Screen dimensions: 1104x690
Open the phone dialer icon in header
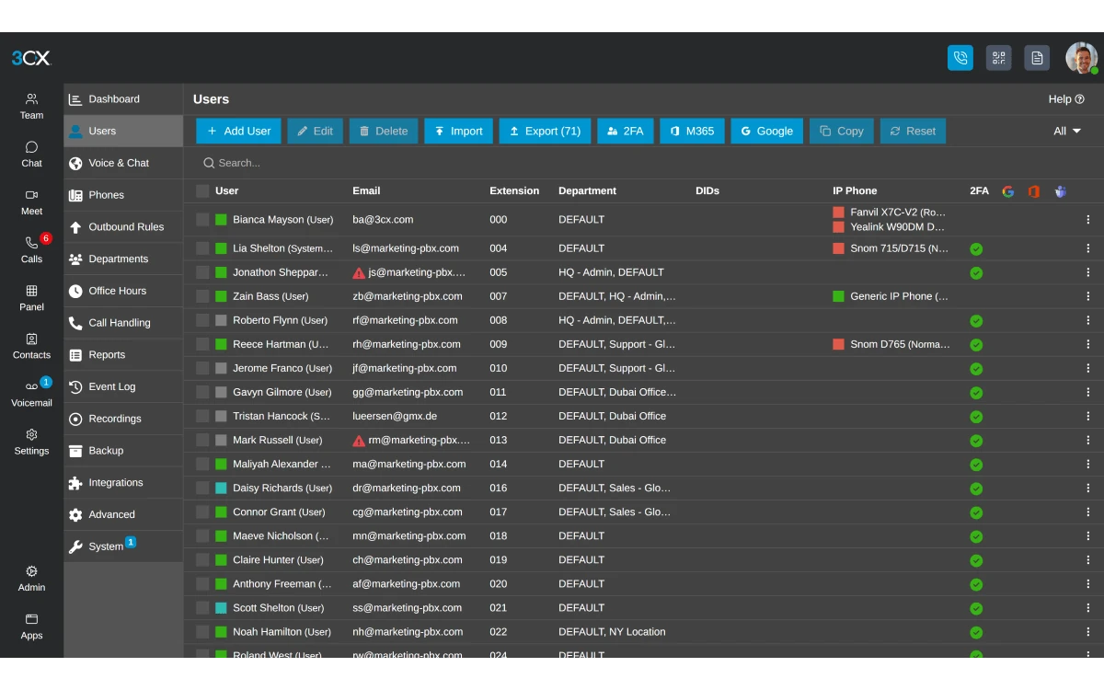click(x=960, y=58)
